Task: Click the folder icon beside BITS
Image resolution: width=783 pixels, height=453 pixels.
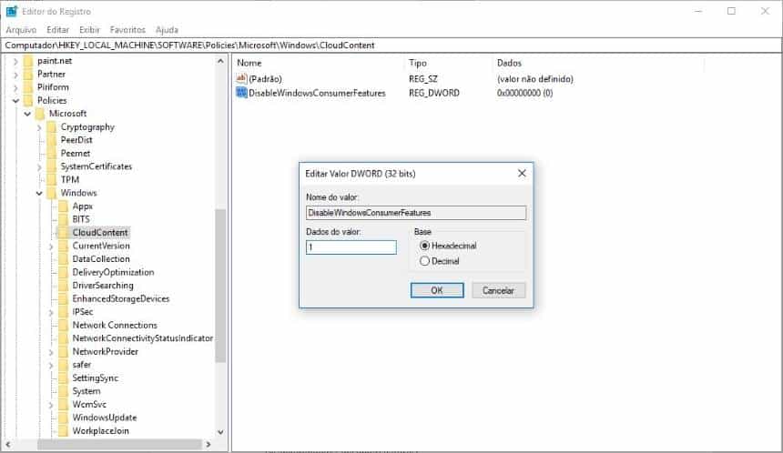Action: 64,219
